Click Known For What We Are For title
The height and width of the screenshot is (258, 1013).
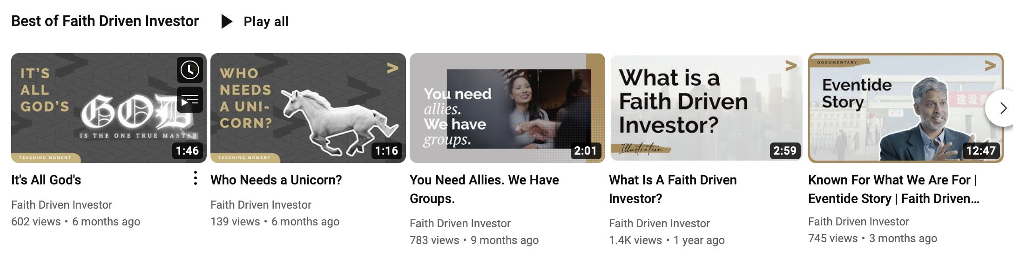(894, 189)
